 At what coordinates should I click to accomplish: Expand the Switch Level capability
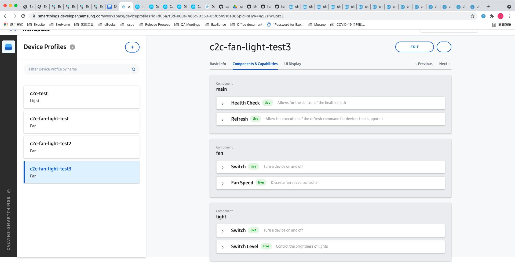tap(331, 247)
